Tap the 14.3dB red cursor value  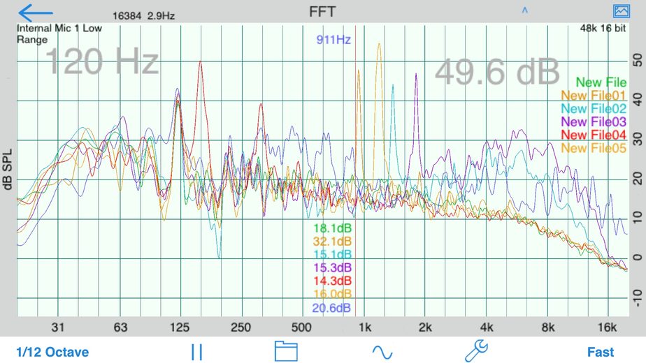332,281
